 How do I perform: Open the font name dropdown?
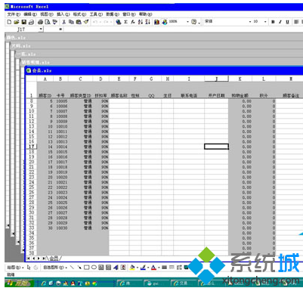pos(250,22)
